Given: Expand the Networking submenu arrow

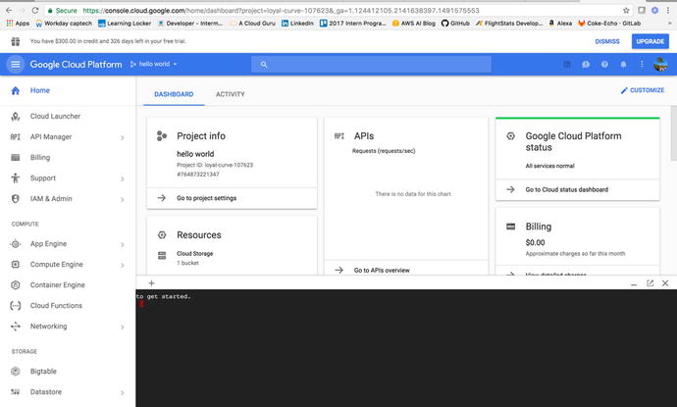Looking at the screenshot, I should 122,327.
